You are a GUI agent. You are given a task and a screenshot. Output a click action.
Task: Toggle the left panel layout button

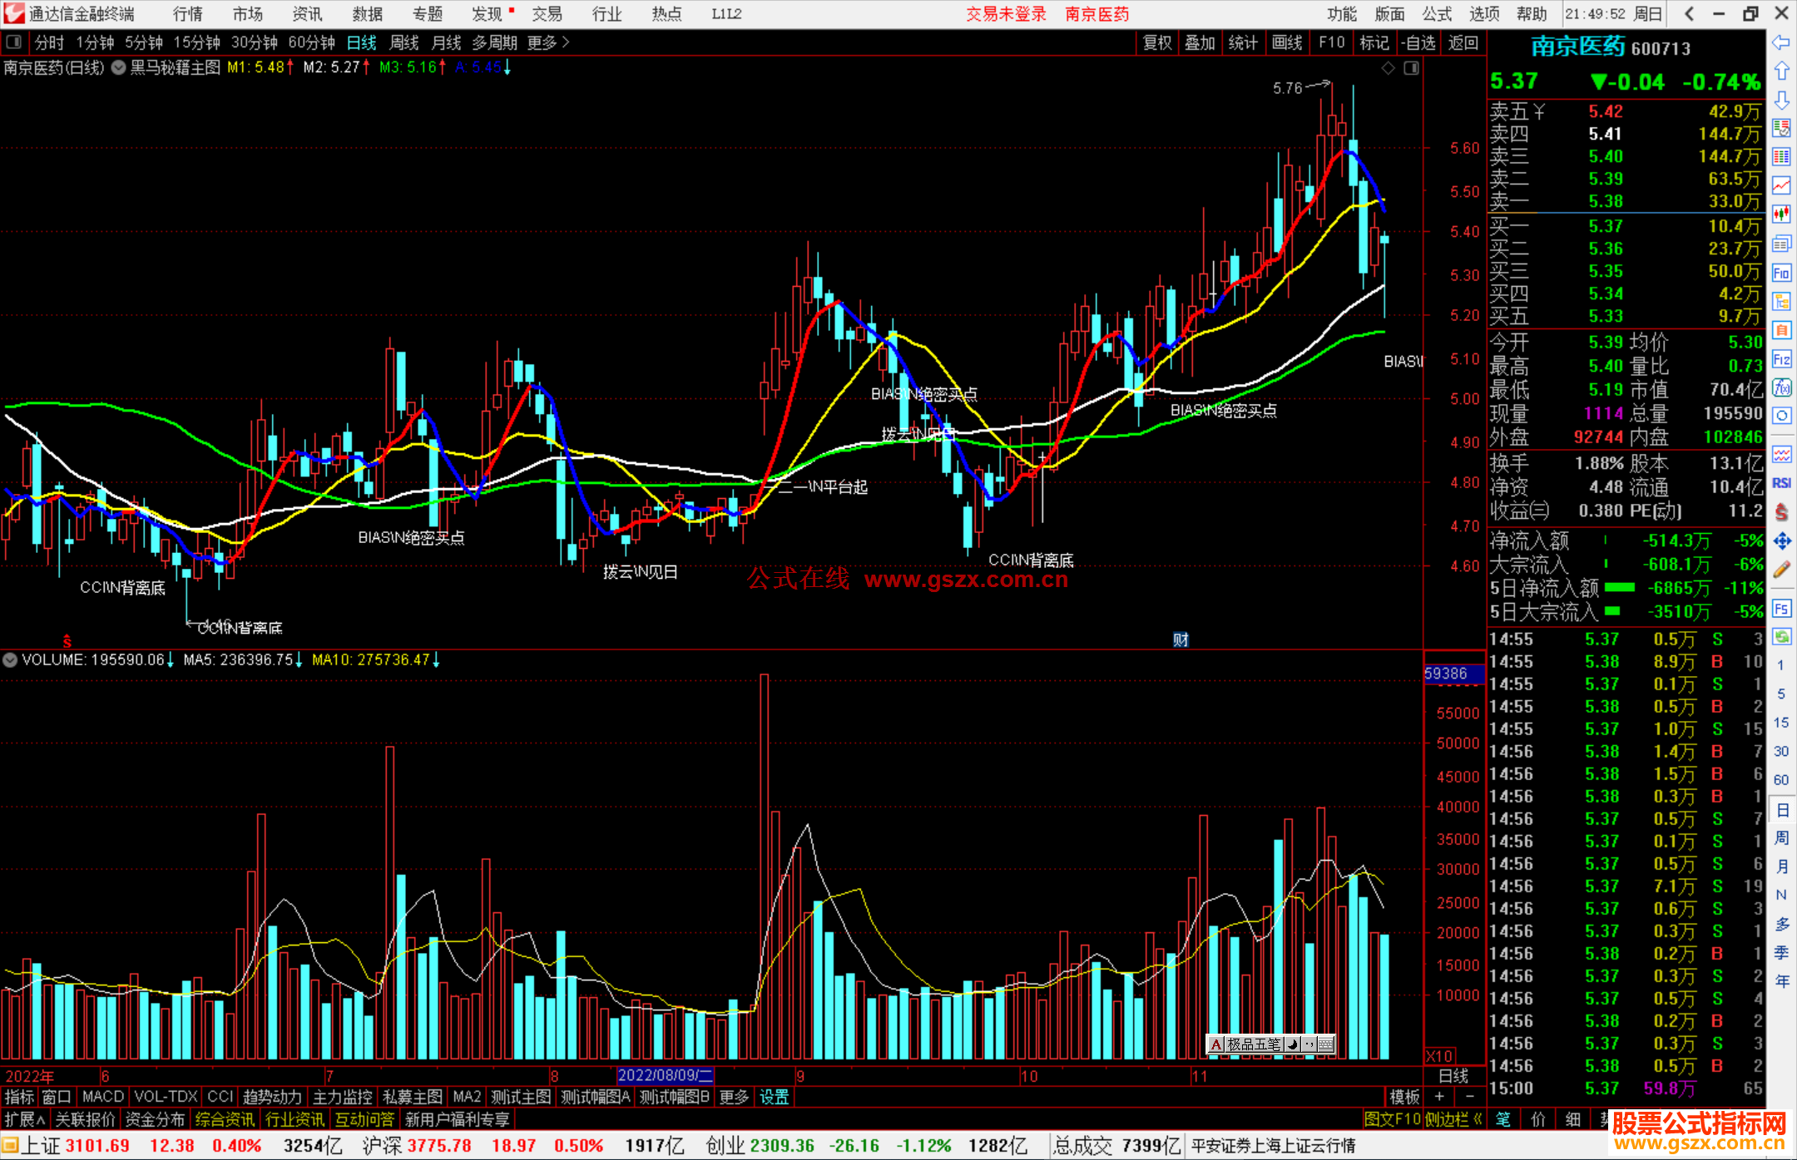(14, 42)
